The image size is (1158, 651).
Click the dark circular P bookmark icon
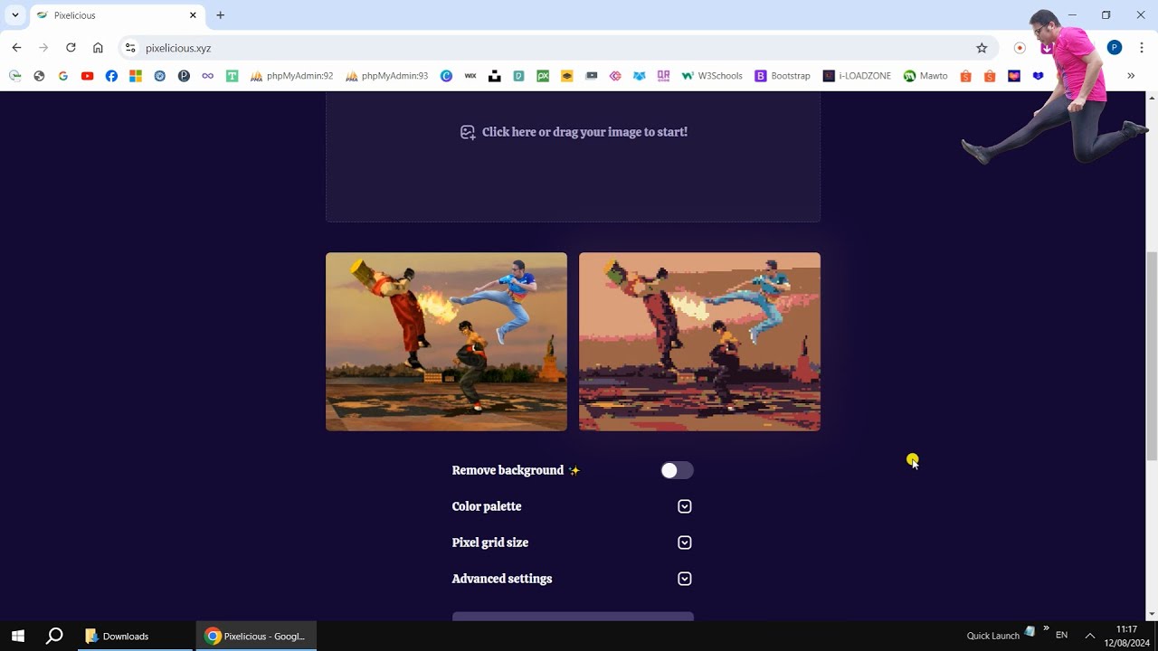click(x=184, y=76)
